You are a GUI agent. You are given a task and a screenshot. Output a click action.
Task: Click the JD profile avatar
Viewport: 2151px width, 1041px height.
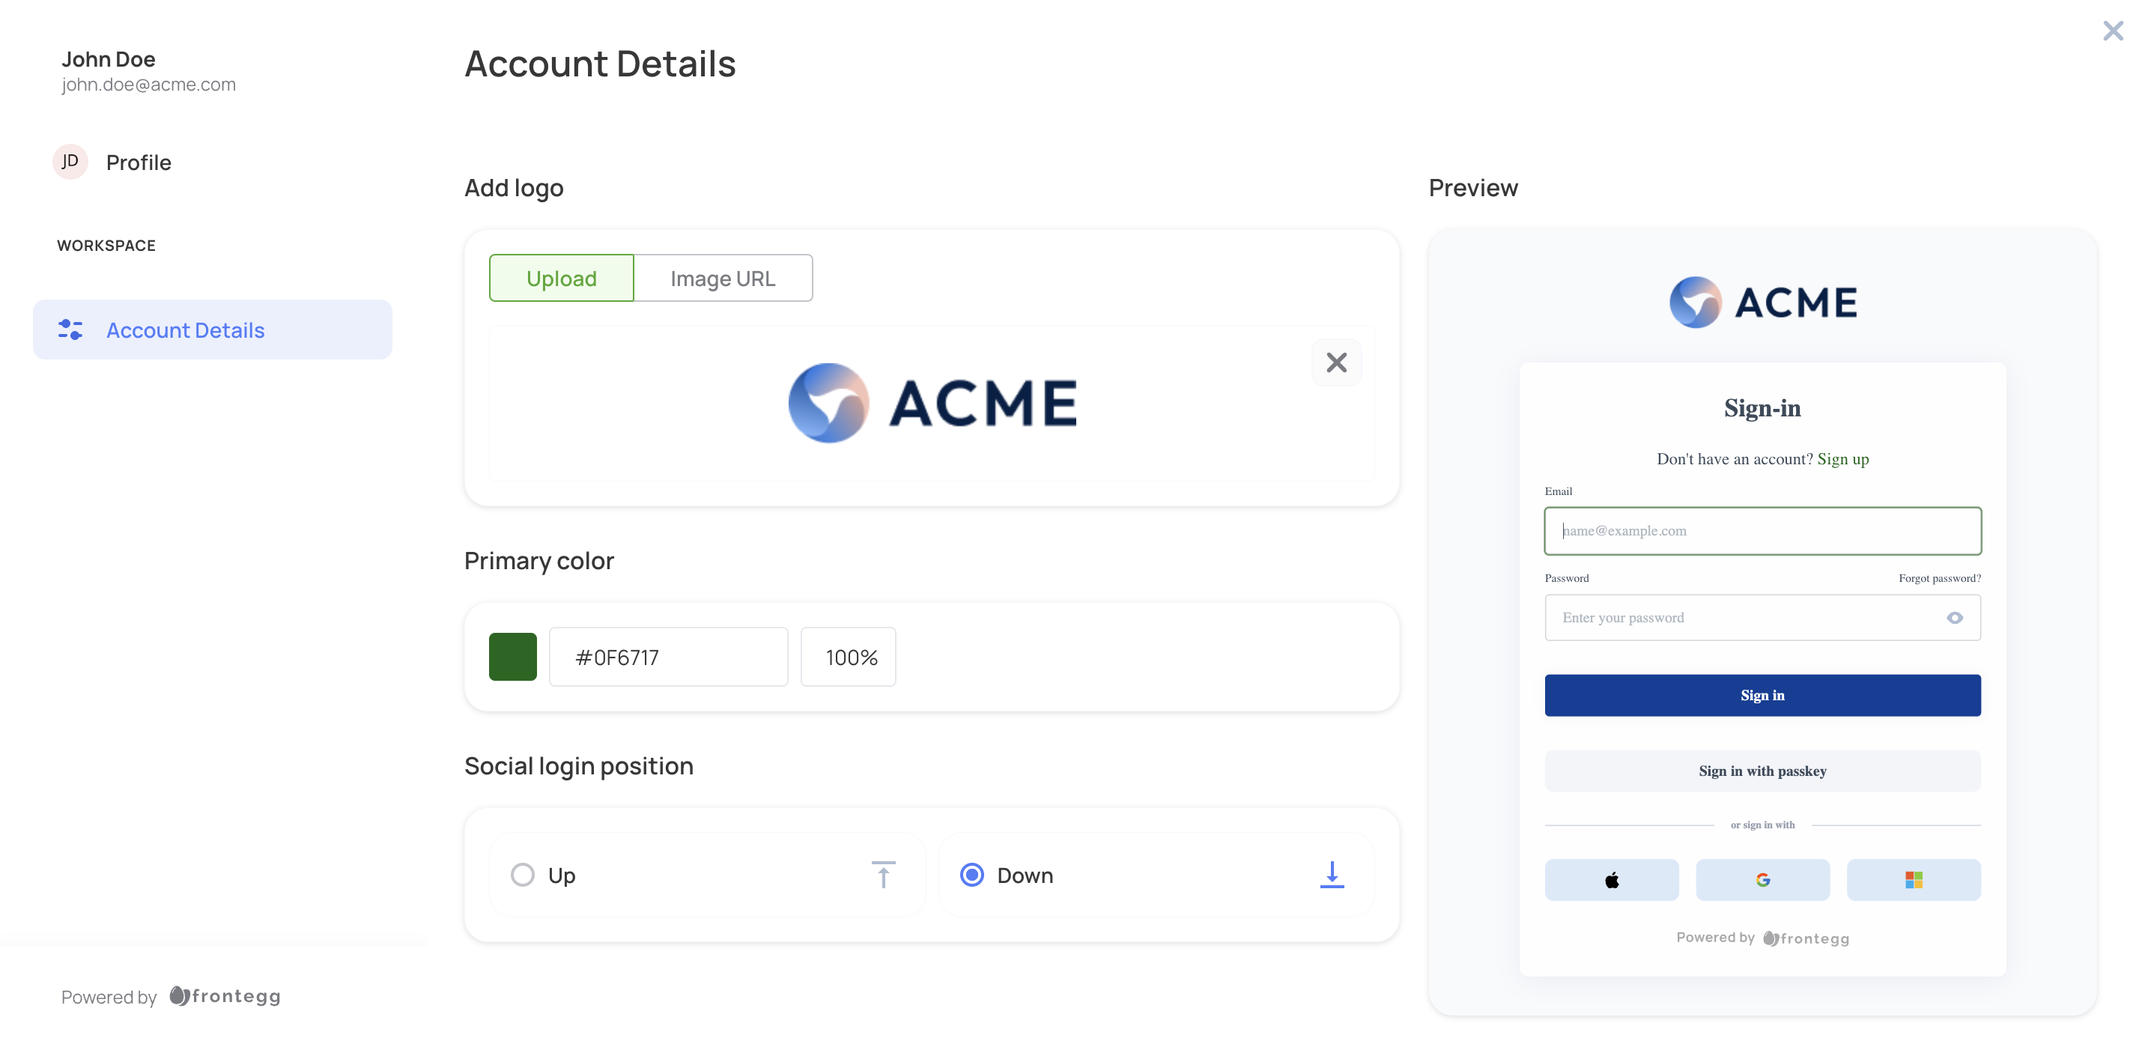[x=70, y=161]
